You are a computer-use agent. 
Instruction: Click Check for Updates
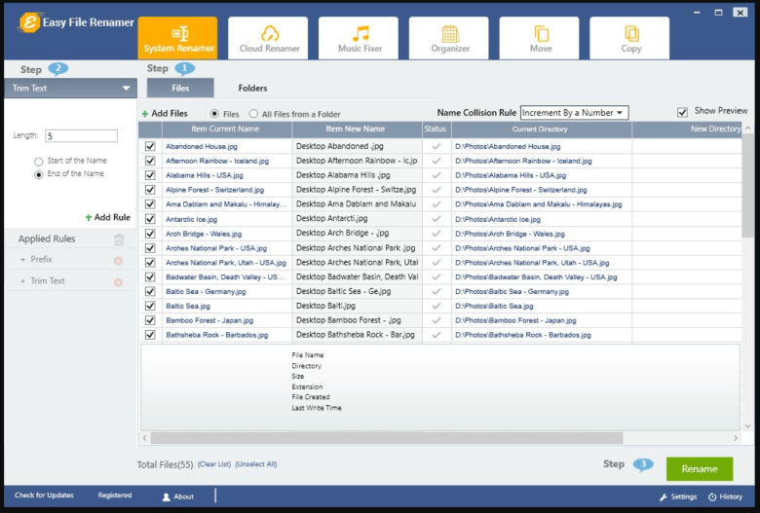pos(44,495)
